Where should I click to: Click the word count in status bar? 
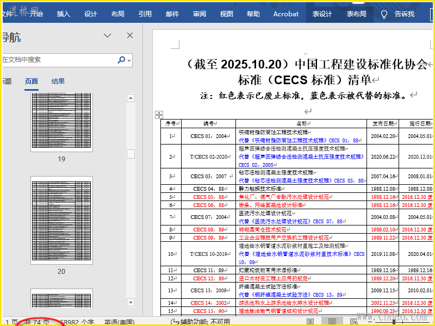tap(77, 322)
